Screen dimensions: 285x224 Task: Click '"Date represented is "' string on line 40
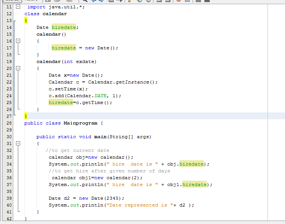coord(139,205)
